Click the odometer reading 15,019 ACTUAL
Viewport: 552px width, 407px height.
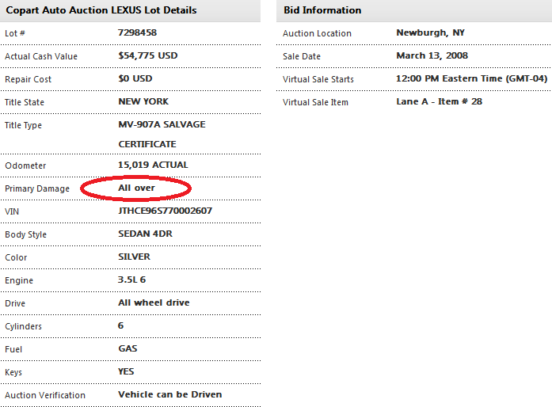153,165
